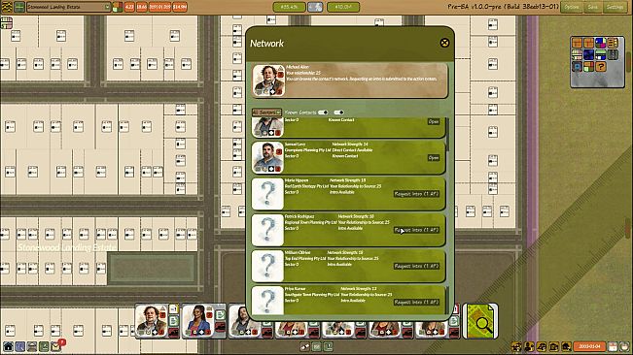The height and width of the screenshot is (355, 633).
Task: Select the long-haired man character card
Action: [x=243, y=321]
